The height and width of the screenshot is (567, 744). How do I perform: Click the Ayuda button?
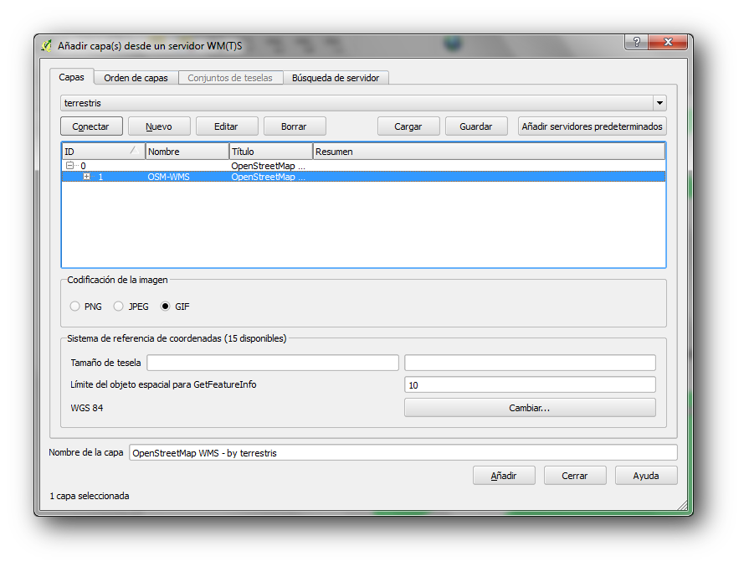click(646, 476)
